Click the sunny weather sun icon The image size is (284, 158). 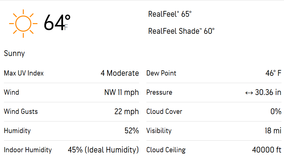pyautogui.click(x=23, y=23)
